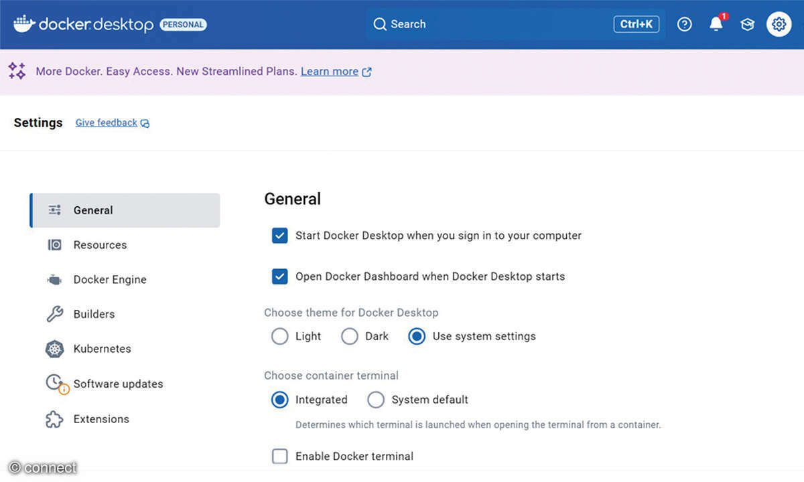This screenshot has width=804, height=482.
Task: Enable Docker terminal checkbox
Action: pyautogui.click(x=279, y=457)
